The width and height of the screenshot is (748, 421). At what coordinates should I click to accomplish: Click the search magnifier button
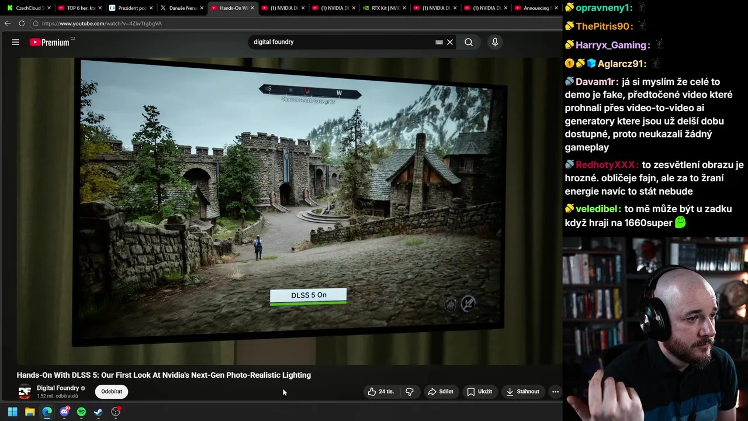coord(469,42)
